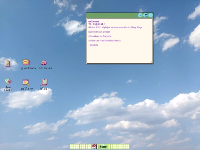Open the blinkies Kirby icon
The width and height of the screenshot is (200, 150).
pos(44,63)
